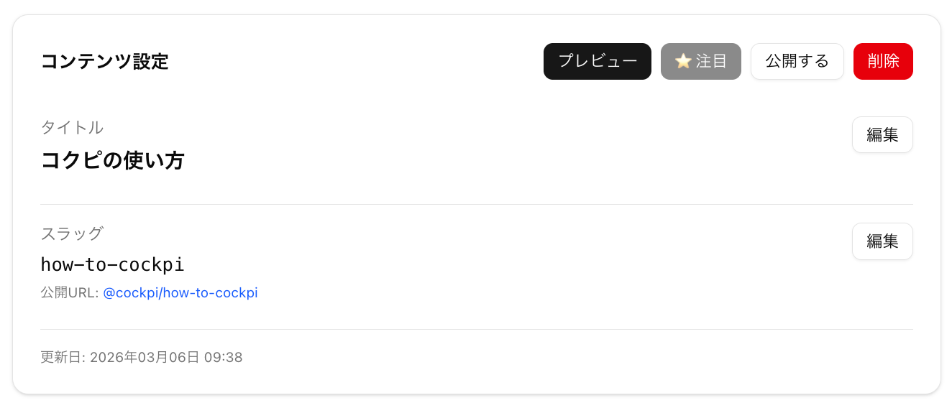The width and height of the screenshot is (952, 408).
Task: Click 編集 next to the title
Action: pyautogui.click(x=882, y=135)
